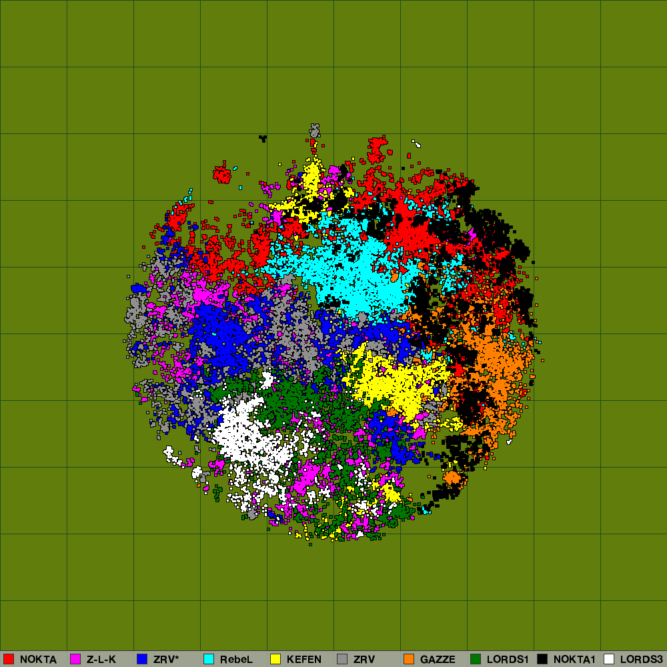Select the ZRV* legend label
This screenshot has width=667, height=667.
click(x=166, y=660)
